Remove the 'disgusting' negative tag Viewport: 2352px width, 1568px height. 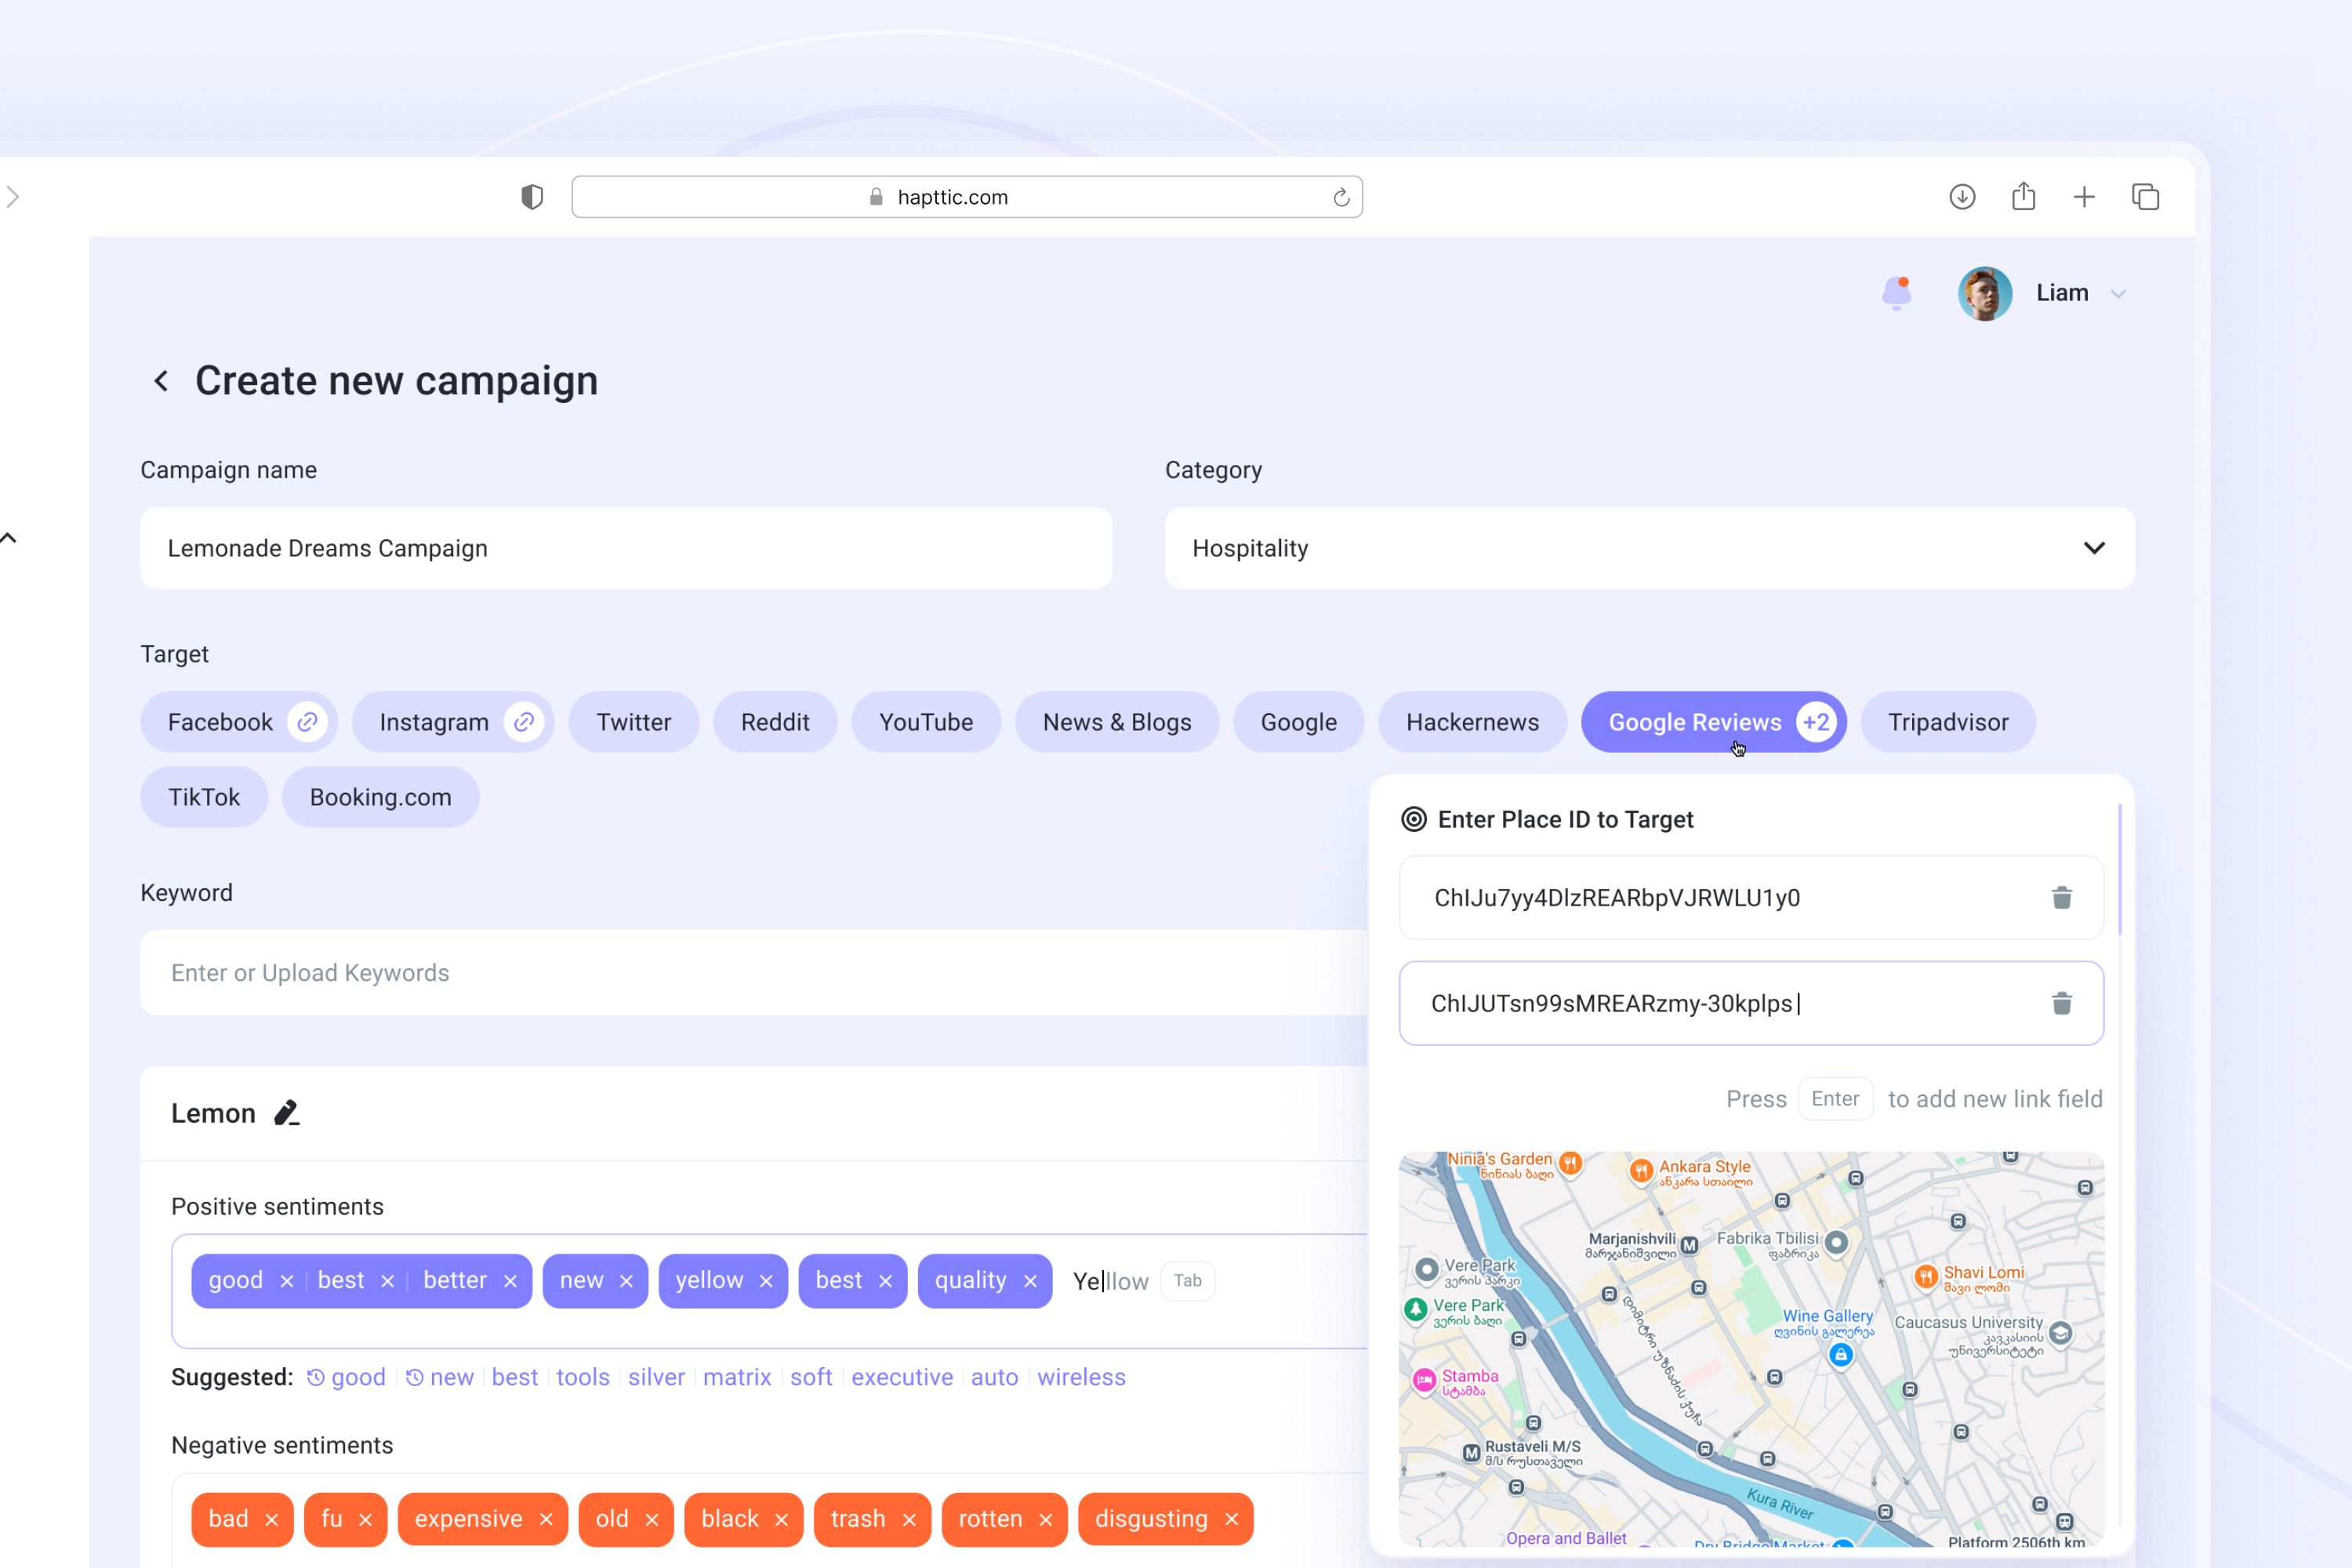click(x=1232, y=1520)
